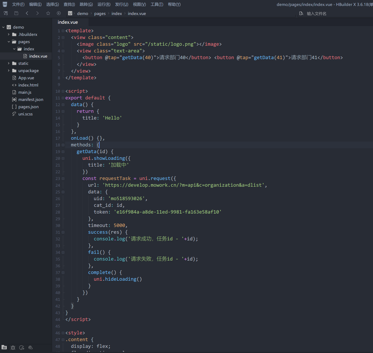Click the debug bug icon in status bar
This screenshot has width=373, height=353.
13,348
